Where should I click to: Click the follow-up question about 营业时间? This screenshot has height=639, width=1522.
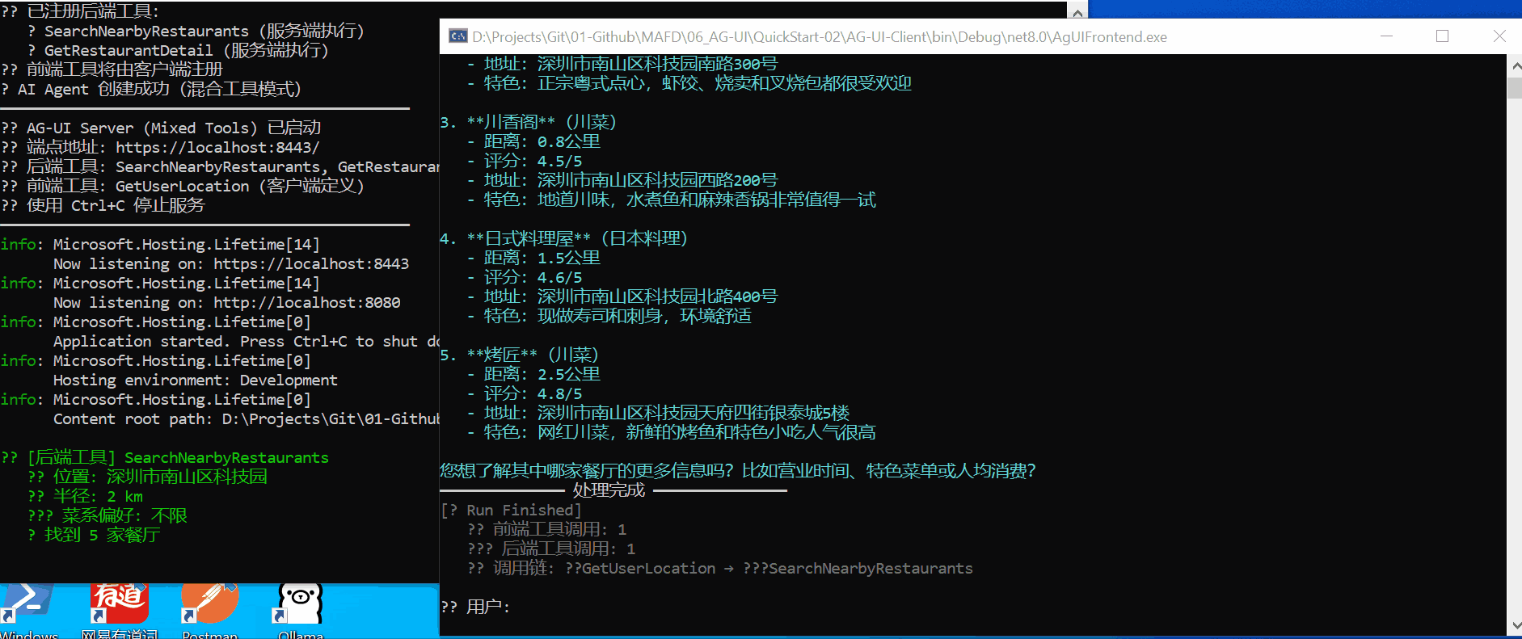tap(738, 471)
